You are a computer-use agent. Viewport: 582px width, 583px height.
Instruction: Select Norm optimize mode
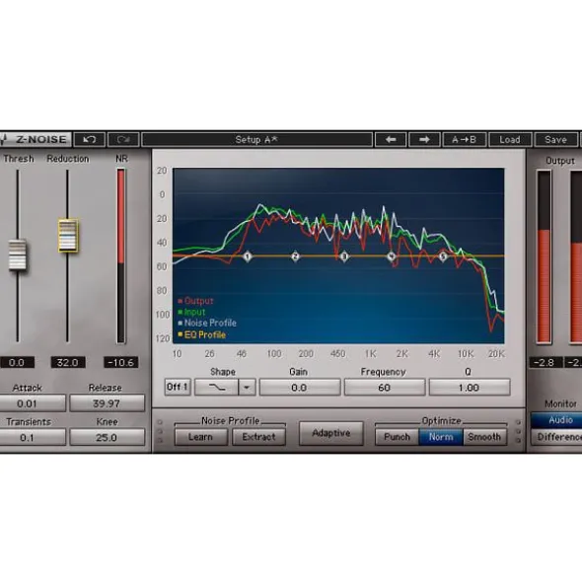click(441, 437)
